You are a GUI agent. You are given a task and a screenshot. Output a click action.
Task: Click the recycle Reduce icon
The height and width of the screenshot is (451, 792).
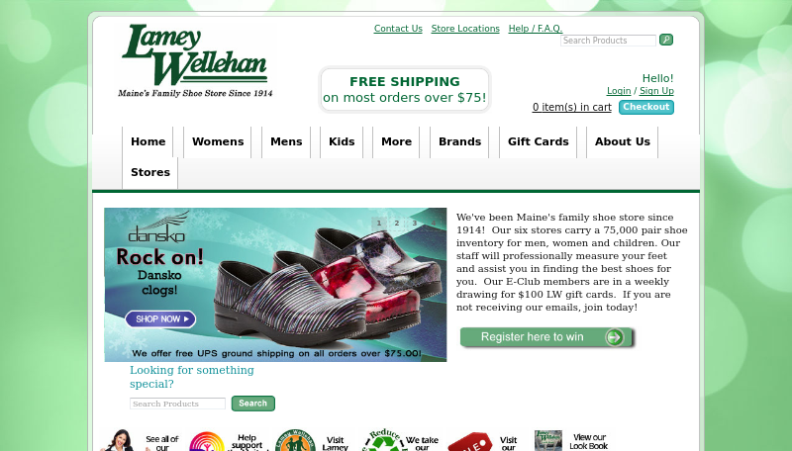click(x=384, y=440)
